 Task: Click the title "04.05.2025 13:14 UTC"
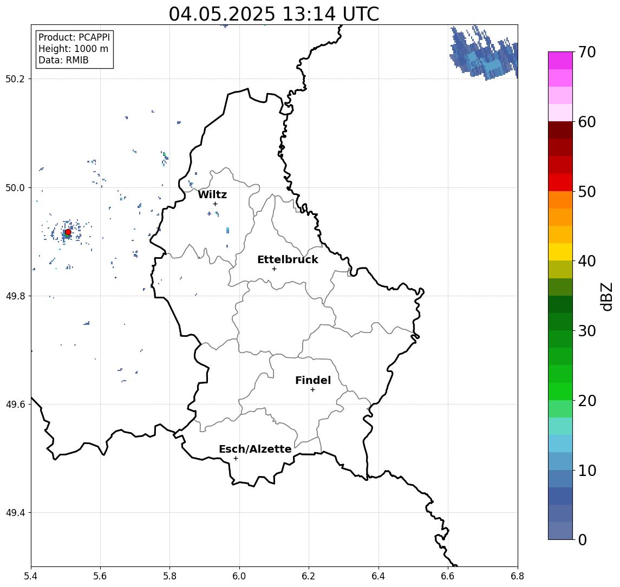coord(274,14)
